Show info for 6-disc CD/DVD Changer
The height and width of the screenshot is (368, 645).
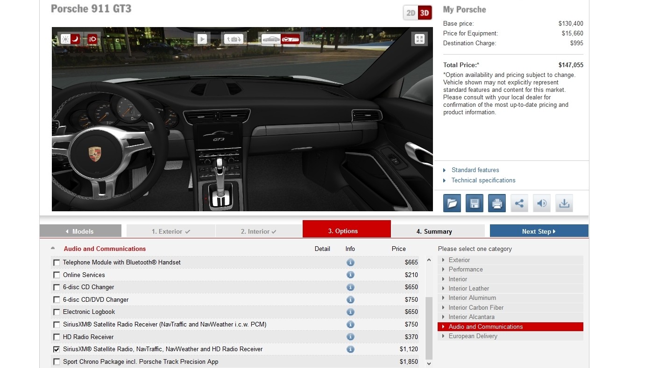[350, 299]
